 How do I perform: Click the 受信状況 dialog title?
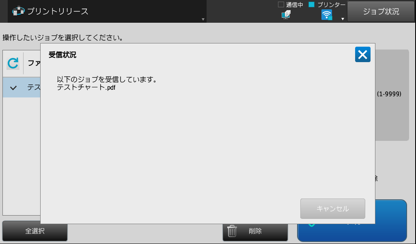click(63, 55)
